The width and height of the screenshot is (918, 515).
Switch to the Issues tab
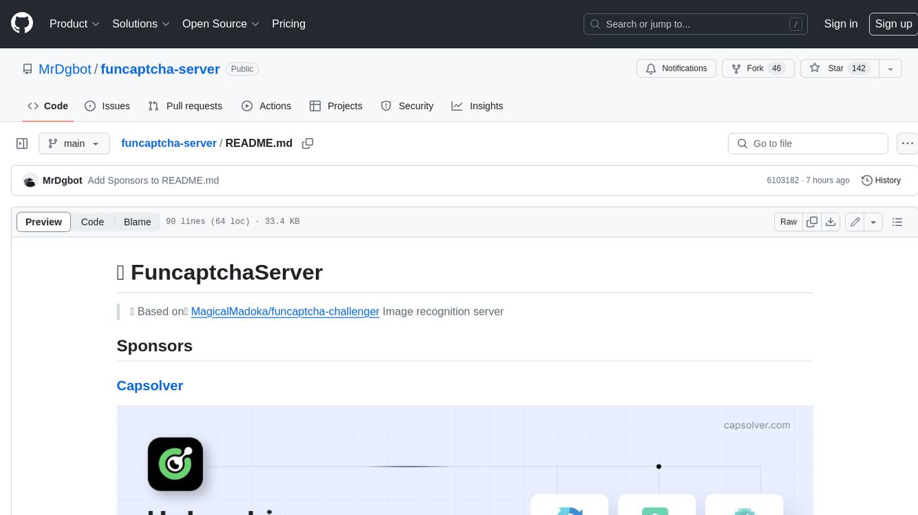click(x=107, y=106)
